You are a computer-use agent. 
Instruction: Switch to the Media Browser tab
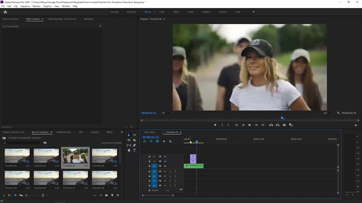64,132
